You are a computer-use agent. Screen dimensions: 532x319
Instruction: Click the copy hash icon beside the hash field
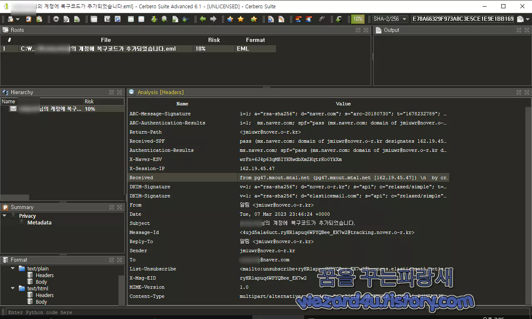(521, 19)
